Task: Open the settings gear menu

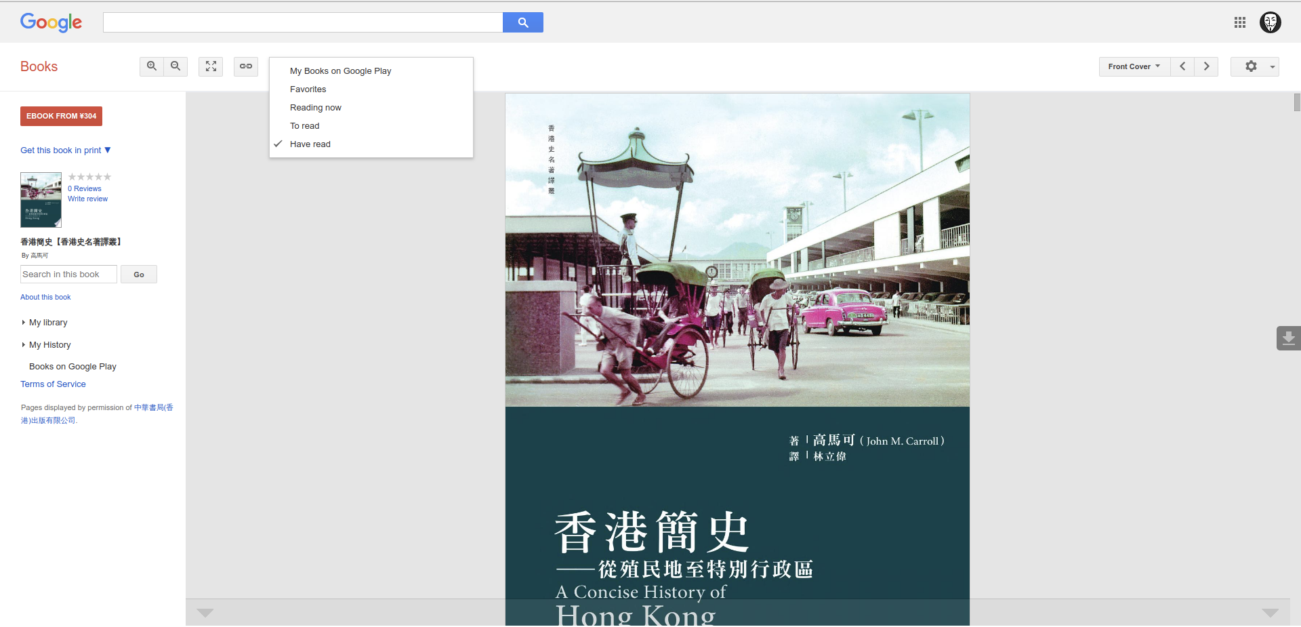Action: 1251,66
